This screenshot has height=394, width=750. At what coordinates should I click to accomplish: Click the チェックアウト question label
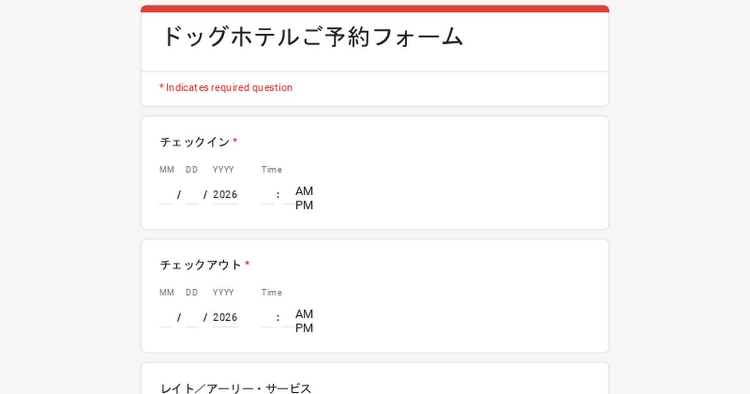(201, 265)
